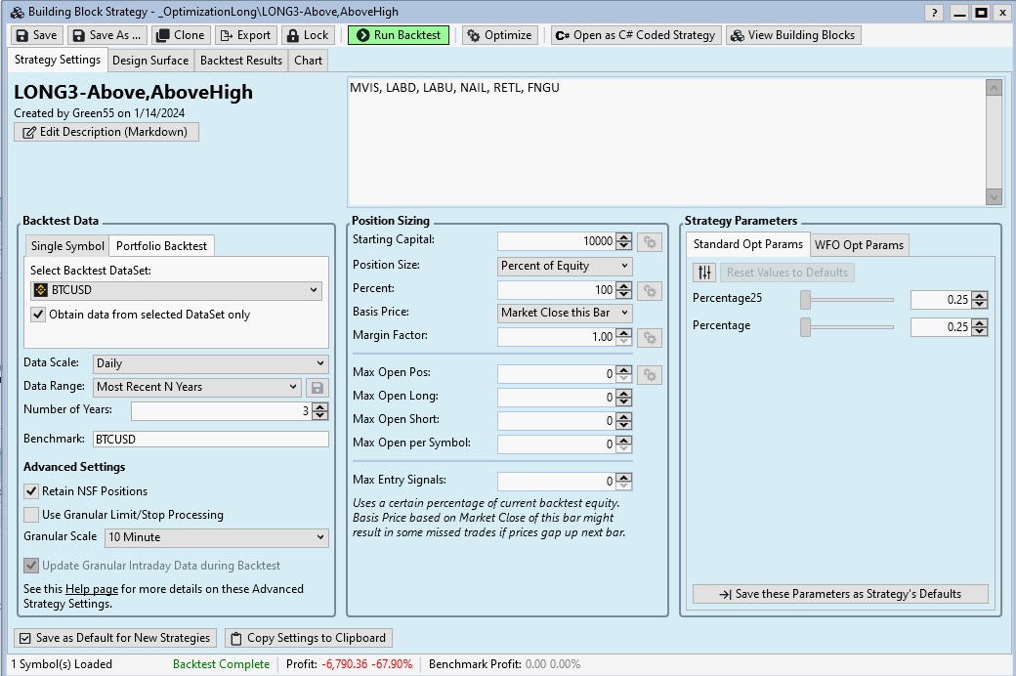
Task: Open the Select Backtest DataSet combo box
Action: (x=176, y=290)
